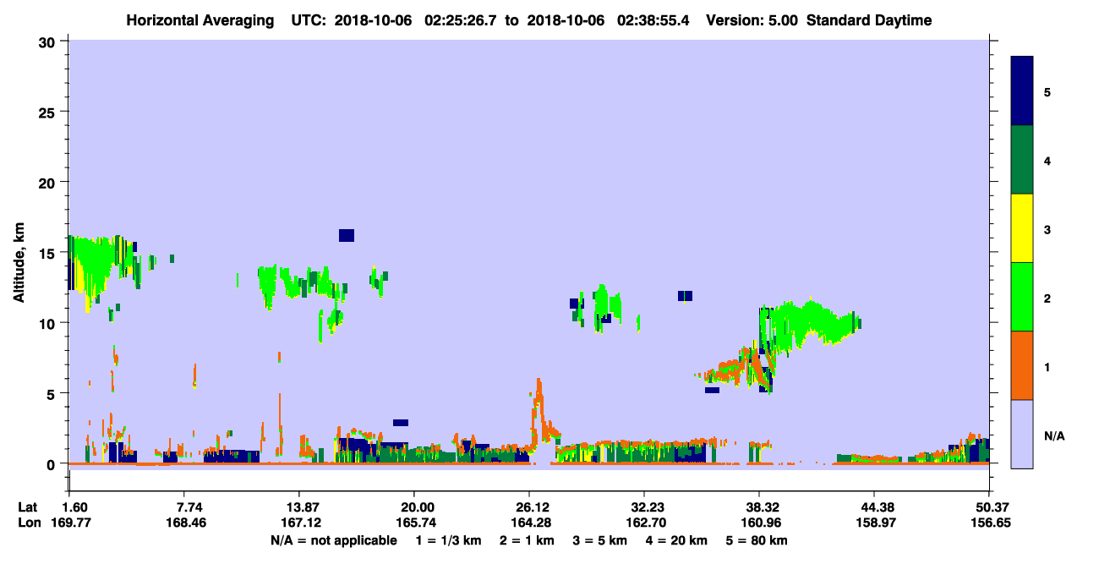Click the "N/A = not applicable" legend note
The image size is (1099, 564).
click(x=333, y=539)
